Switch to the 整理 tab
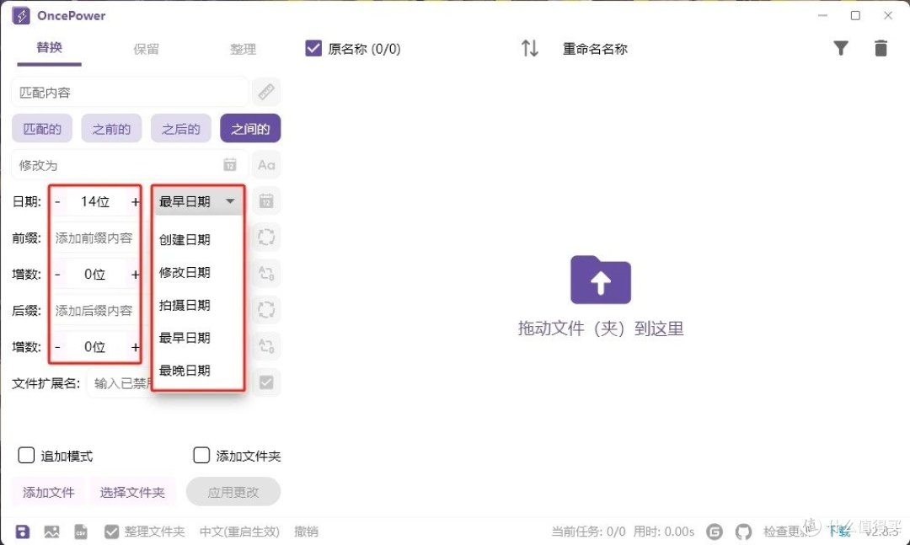This screenshot has height=545, width=910. pos(243,49)
